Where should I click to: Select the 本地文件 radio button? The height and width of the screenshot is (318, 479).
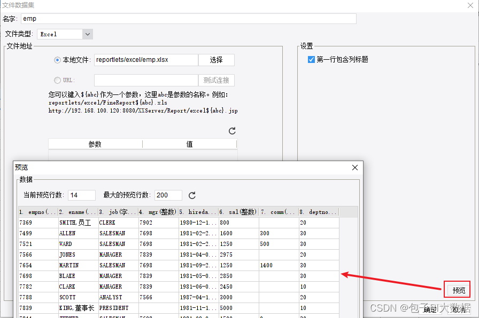pos(57,60)
